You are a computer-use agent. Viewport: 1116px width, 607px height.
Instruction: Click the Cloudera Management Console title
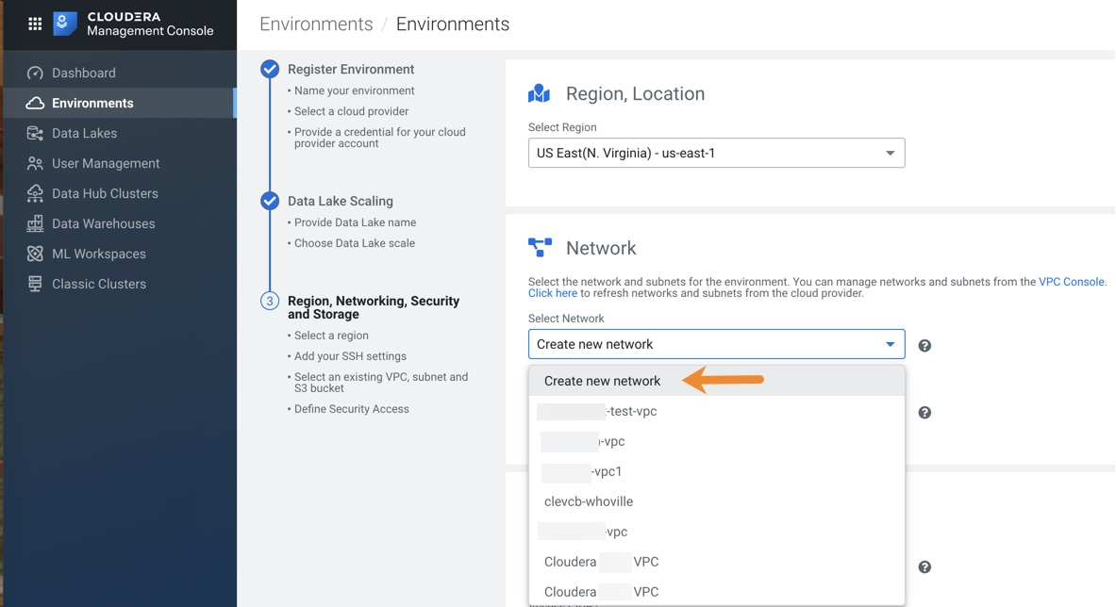[x=150, y=24]
